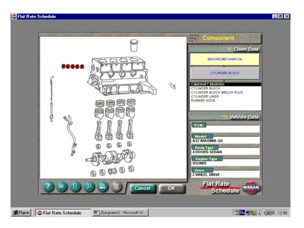
Task: Click the connecting rods in the diagram
Action: [114, 130]
